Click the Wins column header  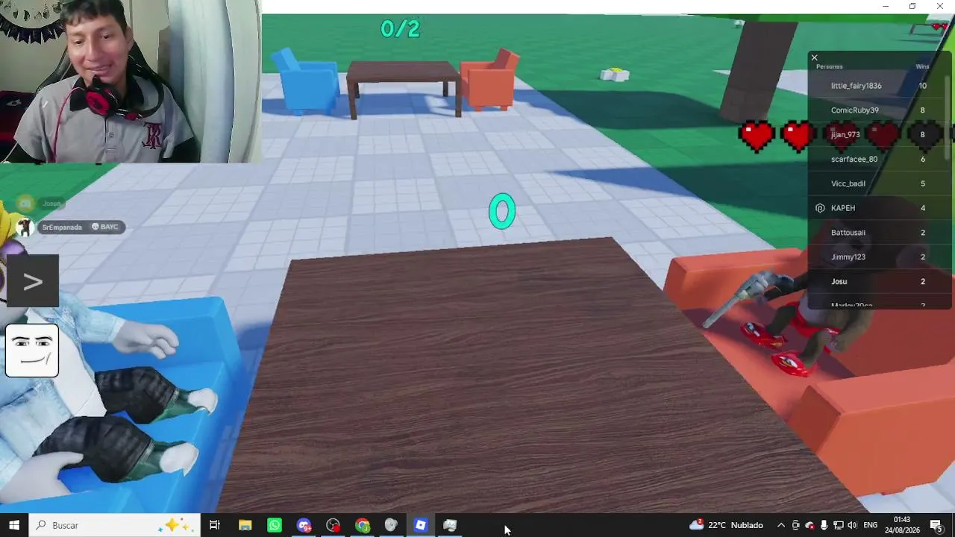922,66
